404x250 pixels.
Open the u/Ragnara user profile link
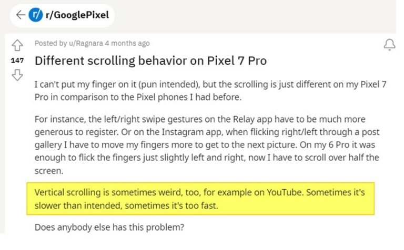point(86,43)
